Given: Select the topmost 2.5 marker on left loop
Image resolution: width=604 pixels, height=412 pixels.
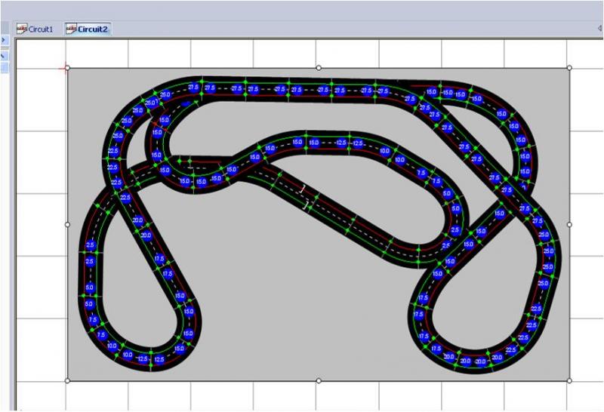Looking at the screenshot, I should click(x=90, y=245).
